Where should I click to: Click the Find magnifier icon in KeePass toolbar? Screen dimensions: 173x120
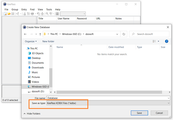(x=47, y=14)
